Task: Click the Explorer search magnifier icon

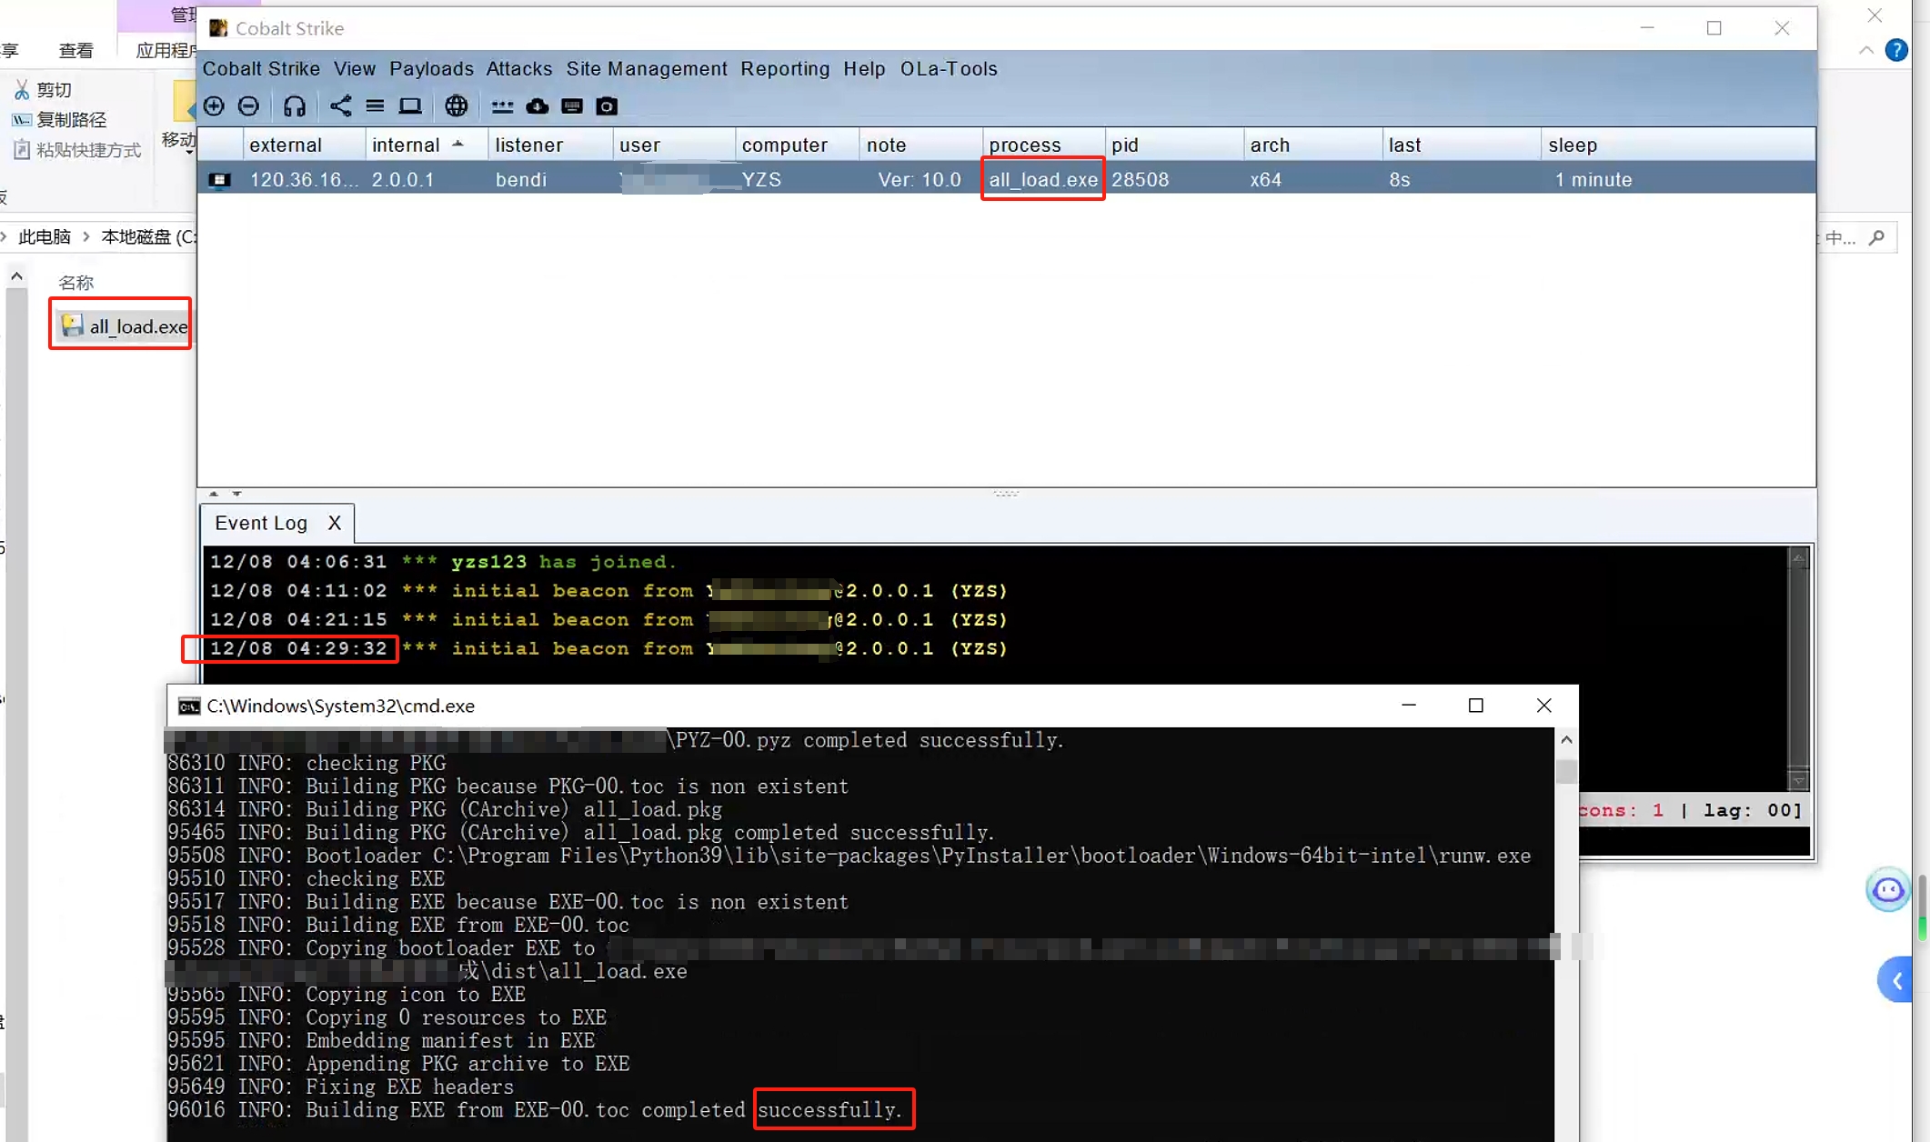Action: point(1876,237)
